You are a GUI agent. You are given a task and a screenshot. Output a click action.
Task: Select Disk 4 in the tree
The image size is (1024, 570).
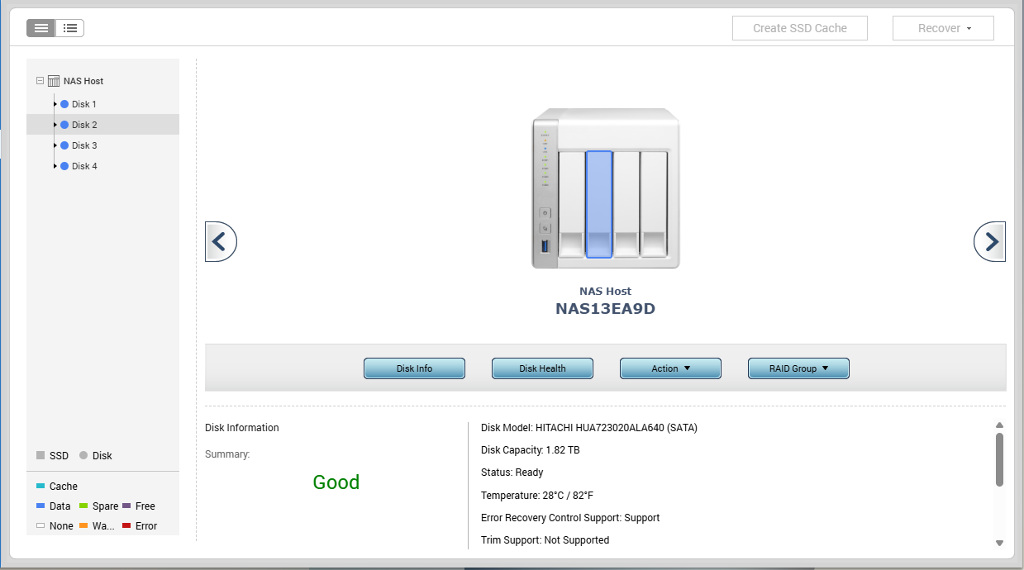[84, 166]
